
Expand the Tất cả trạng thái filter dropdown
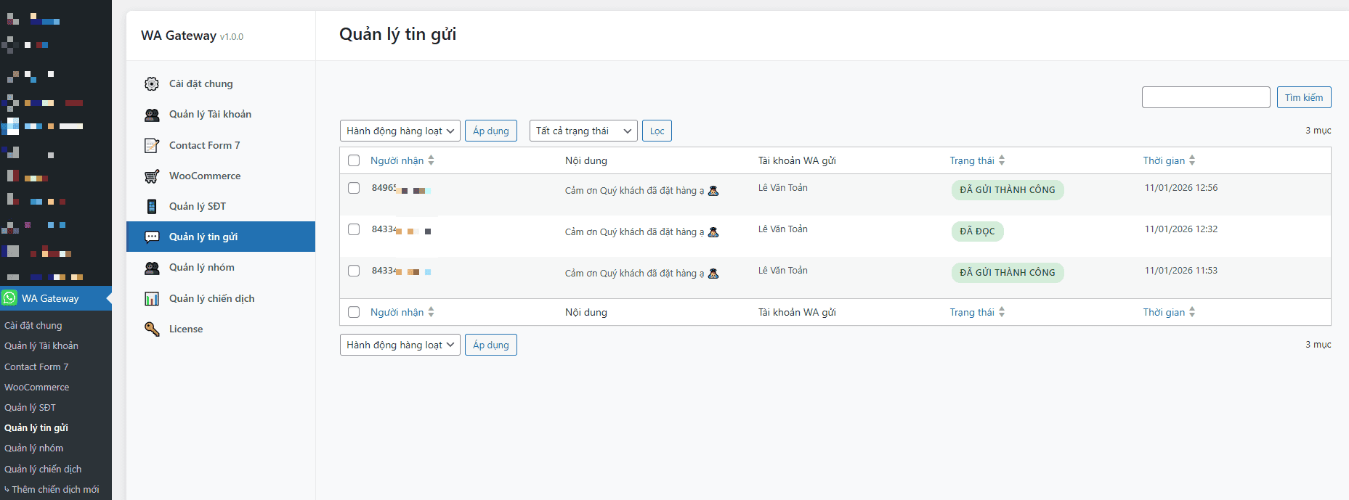[x=583, y=131]
